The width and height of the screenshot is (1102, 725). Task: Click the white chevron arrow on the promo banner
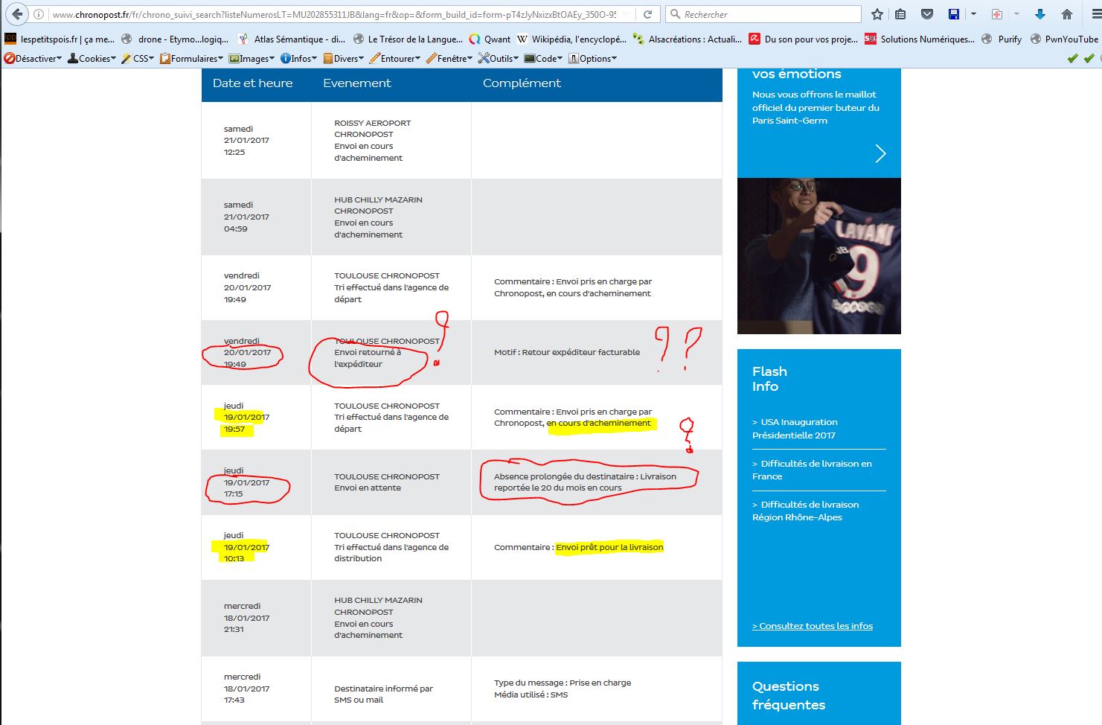point(880,153)
